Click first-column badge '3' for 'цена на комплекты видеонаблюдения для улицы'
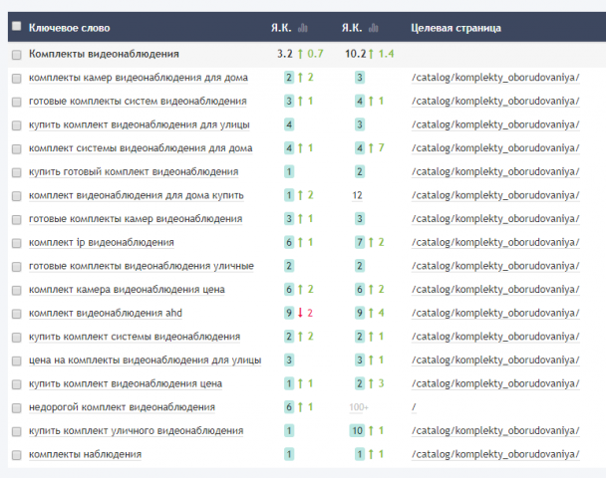This screenshot has width=606, height=478. (289, 360)
